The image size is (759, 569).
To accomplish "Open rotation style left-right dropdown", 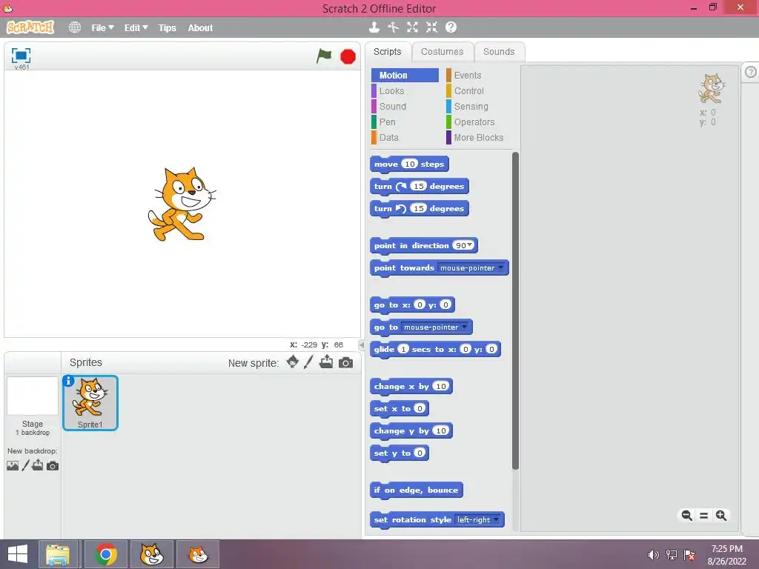I will pos(496,519).
